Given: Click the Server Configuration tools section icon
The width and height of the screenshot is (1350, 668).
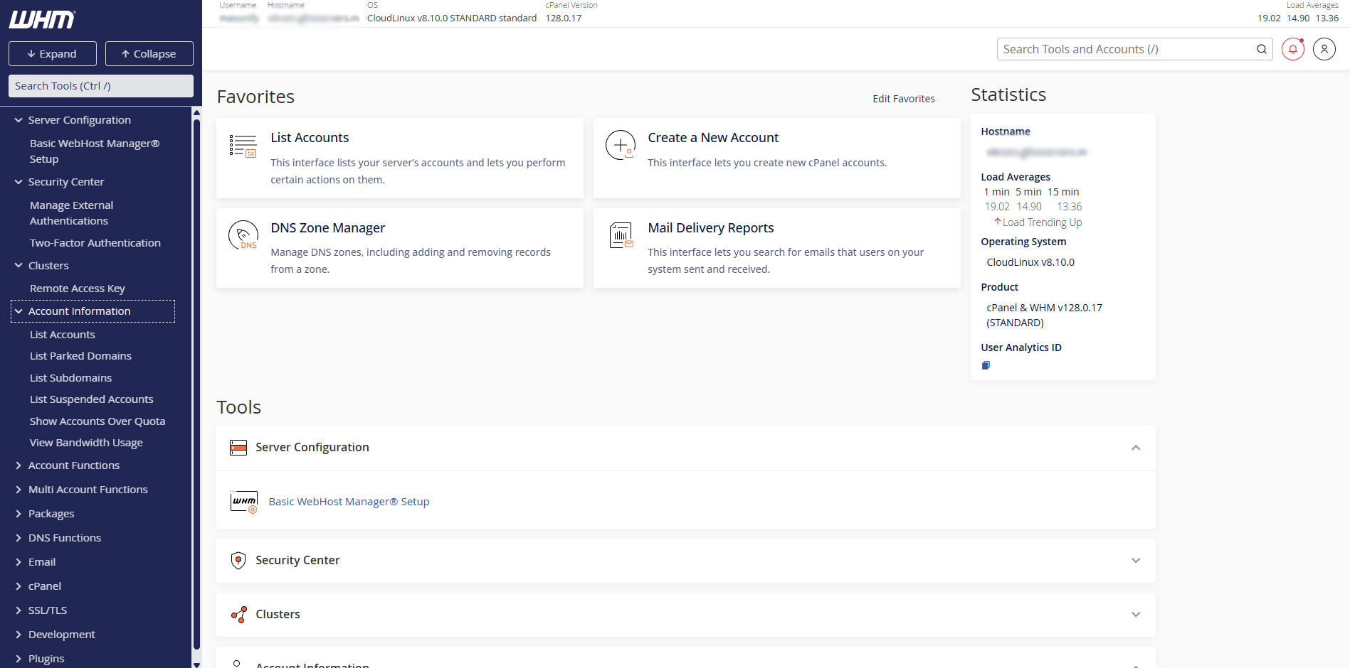Looking at the screenshot, I should (x=238, y=448).
